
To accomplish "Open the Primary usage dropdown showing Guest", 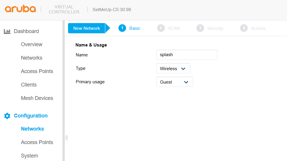I will [x=175, y=82].
